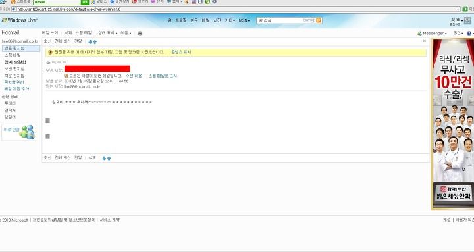Image resolution: width=474 pixels, height=252 pixels.
Task: Click the first blocked image placeholder
Action: 47,121
